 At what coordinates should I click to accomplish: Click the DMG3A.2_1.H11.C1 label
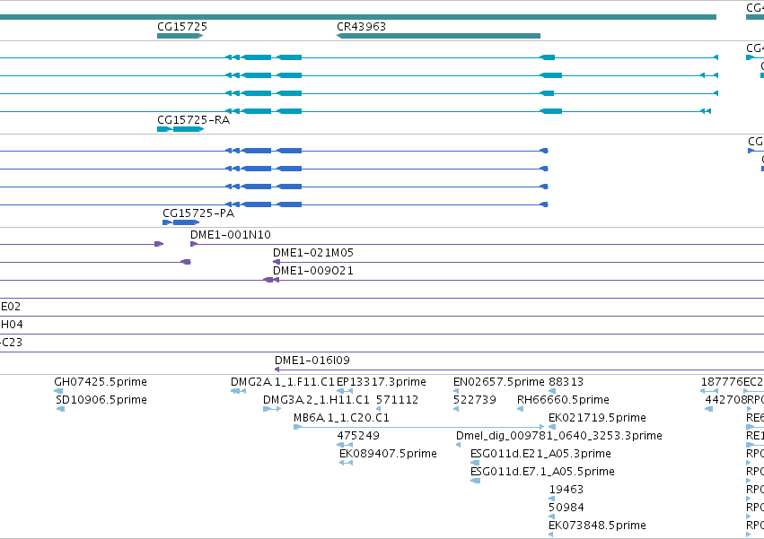[316, 400]
